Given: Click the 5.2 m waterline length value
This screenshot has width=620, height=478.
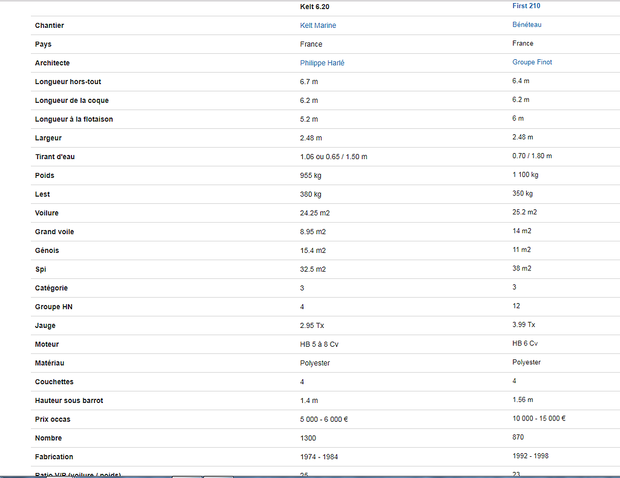Looking at the screenshot, I should 309,119.
